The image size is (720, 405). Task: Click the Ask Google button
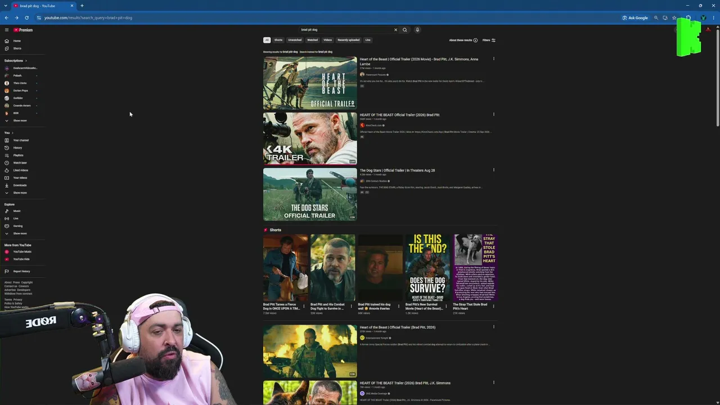coord(635,17)
